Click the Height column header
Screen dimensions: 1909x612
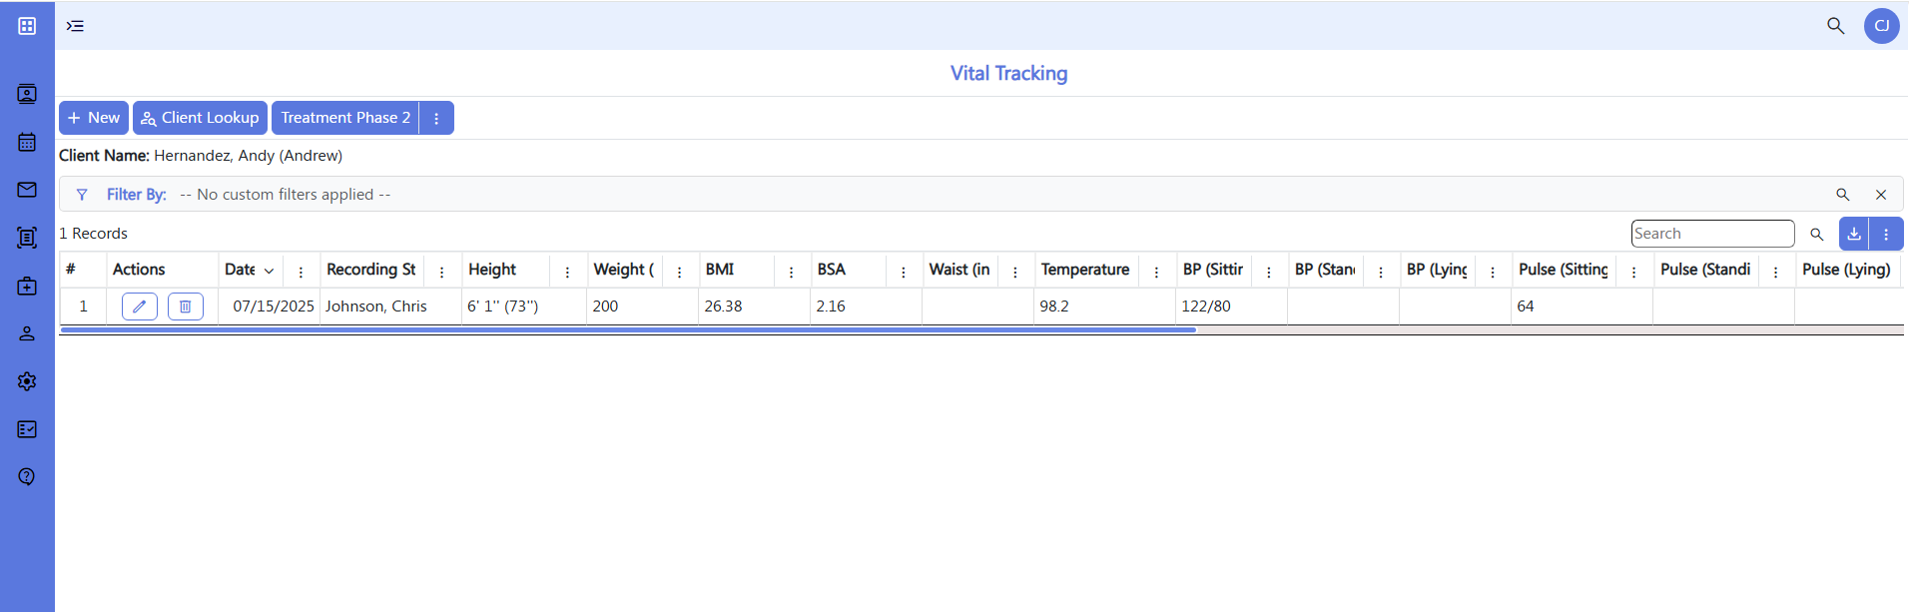point(492,270)
